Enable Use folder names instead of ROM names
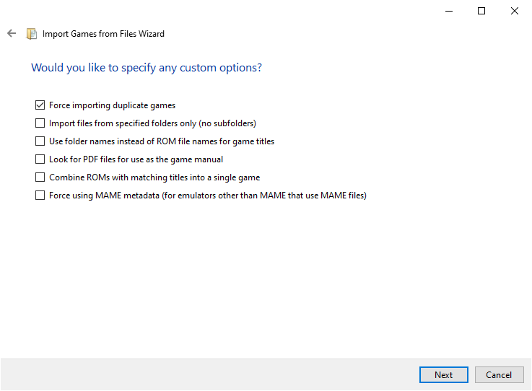The width and height of the screenshot is (532, 391). pos(40,141)
